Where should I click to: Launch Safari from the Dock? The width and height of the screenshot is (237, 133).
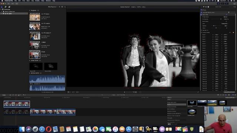pyautogui.click(x=42, y=129)
